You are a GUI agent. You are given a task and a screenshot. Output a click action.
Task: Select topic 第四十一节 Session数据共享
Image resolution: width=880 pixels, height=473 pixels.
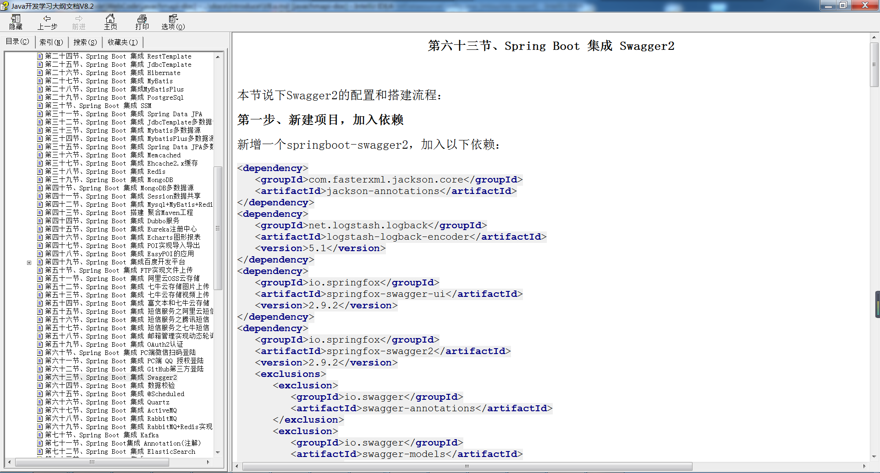click(x=123, y=196)
